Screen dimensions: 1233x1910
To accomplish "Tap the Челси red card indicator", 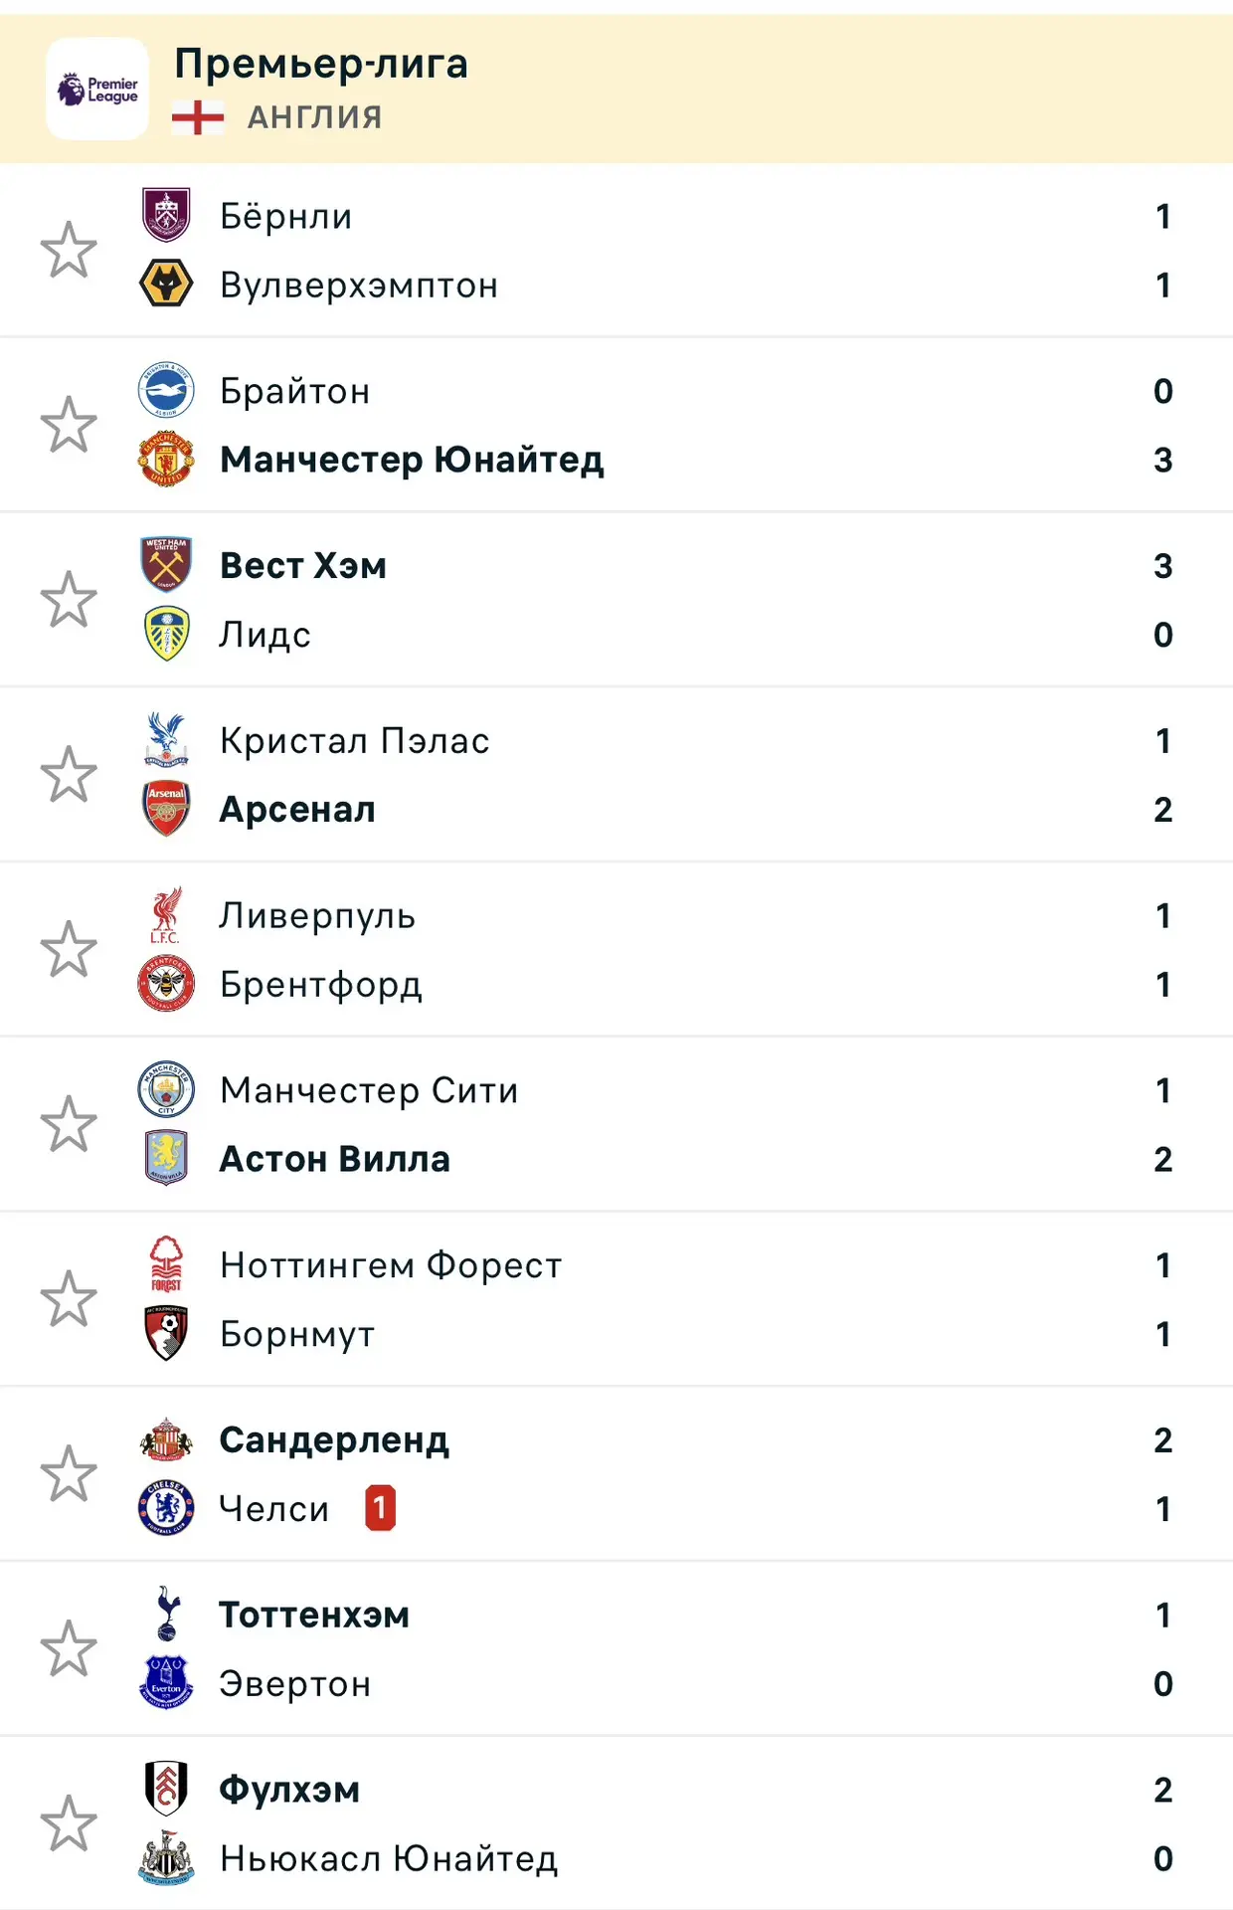I will click(x=380, y=1507).
